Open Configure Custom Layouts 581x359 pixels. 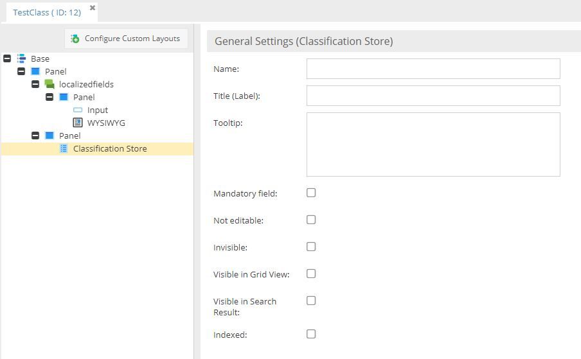coord(126,39)
